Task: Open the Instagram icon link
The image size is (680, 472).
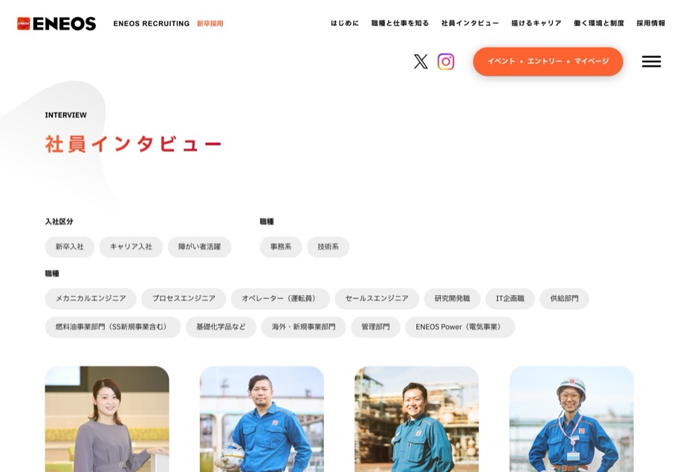Action: point(446,62)
